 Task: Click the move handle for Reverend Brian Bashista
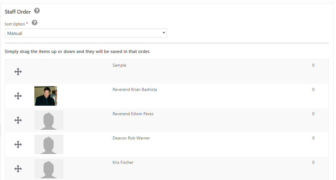[x=18, y=96]
